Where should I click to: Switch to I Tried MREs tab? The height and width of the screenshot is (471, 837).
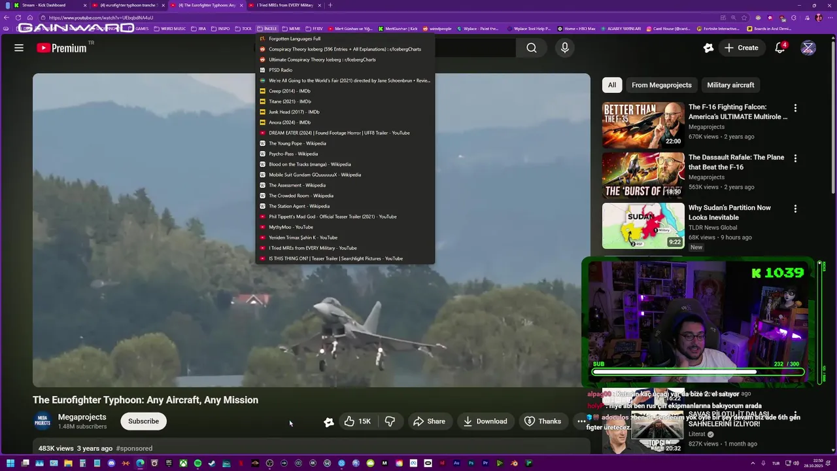point(284,5)
